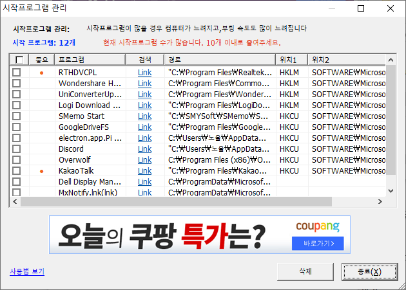Screen dimensions: 406x290
Task: Toggle the select-all checkbox in header
Action: pos(19,60)
